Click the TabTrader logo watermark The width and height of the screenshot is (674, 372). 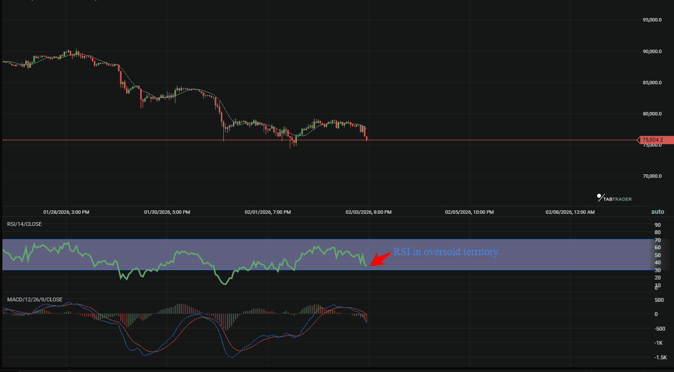point(613,198)
